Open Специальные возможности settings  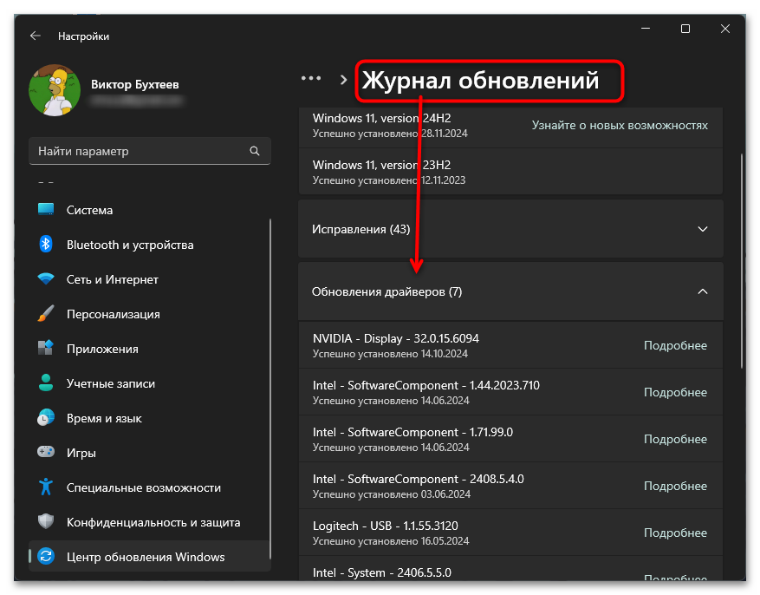pyautogui.click(x=149, y=487)
